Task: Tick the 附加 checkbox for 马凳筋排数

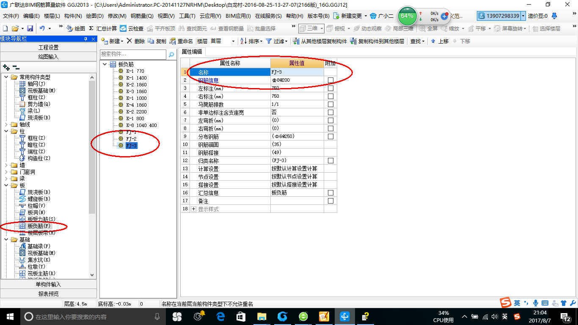Action: pos(330,105)
